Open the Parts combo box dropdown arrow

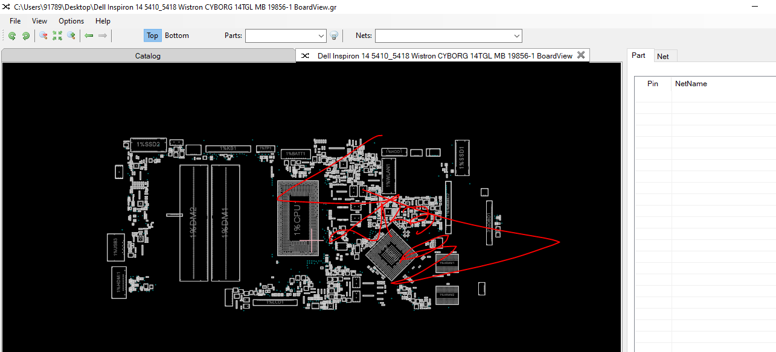pyautogui.click(x=321, y=36)
